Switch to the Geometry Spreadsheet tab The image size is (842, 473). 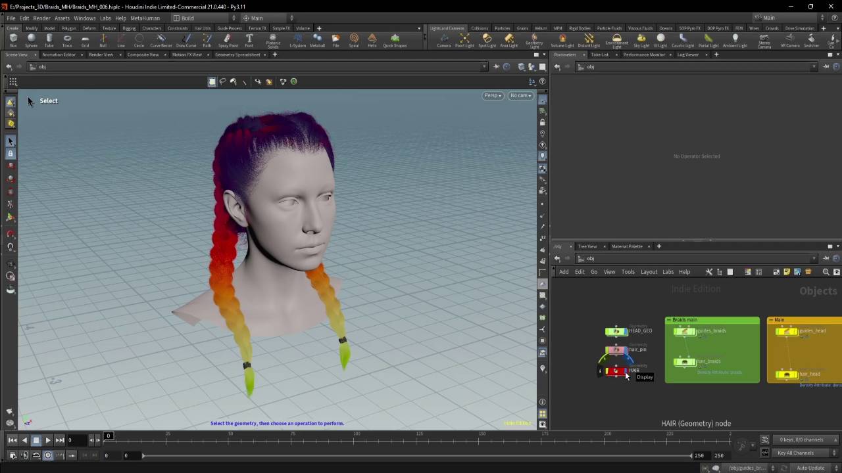click(237, 55)
